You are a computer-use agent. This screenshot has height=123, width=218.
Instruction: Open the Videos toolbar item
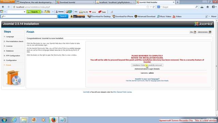click(x=177, y=16)
